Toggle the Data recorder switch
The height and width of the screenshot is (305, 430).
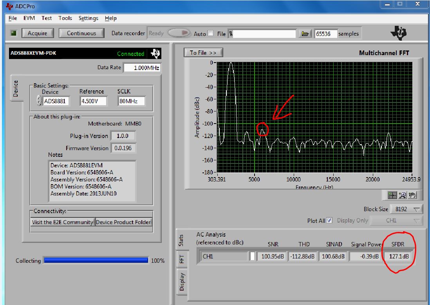179,33
